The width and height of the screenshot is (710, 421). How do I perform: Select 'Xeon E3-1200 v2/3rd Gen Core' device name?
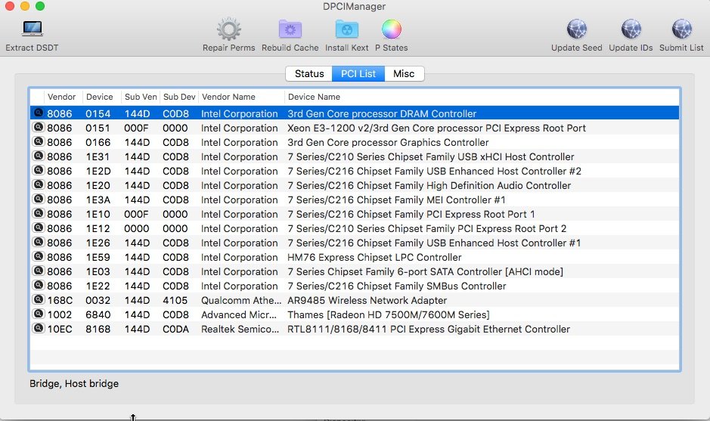(436, 128)
